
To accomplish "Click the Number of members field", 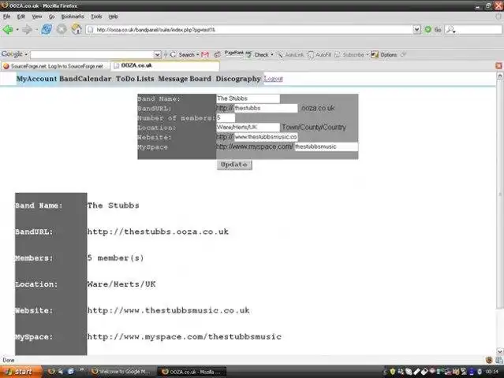I will tap(226, 118).
